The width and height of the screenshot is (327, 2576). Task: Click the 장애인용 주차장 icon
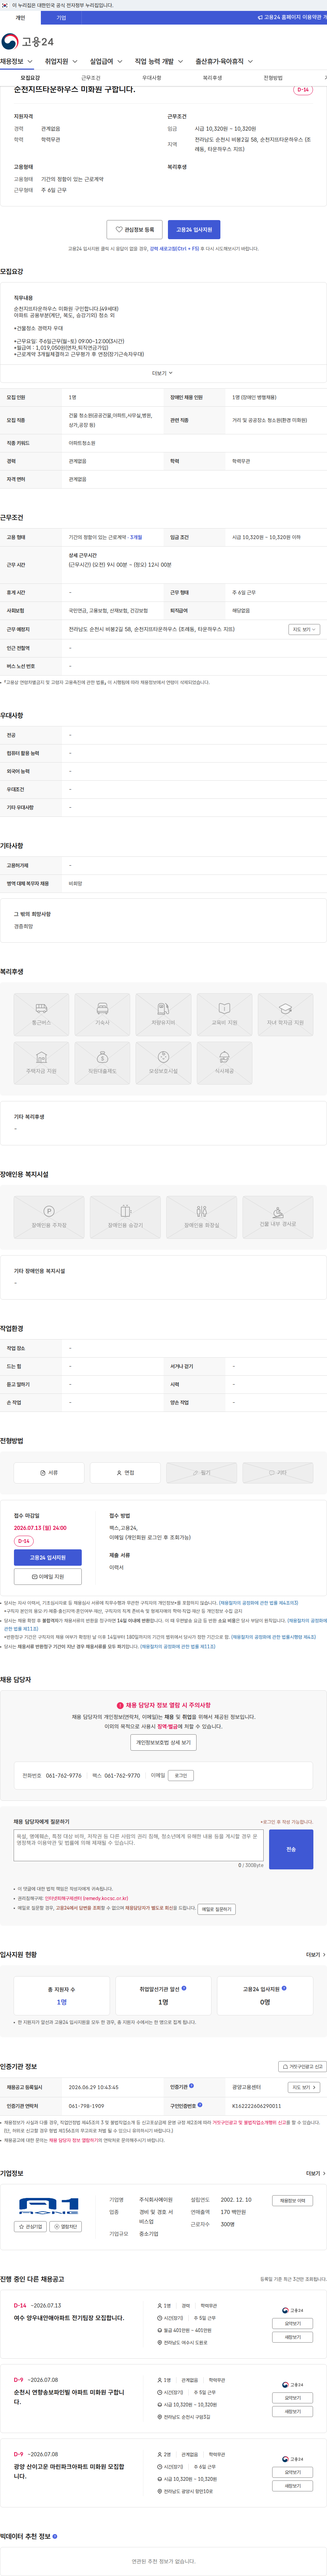coord(49,1217)
